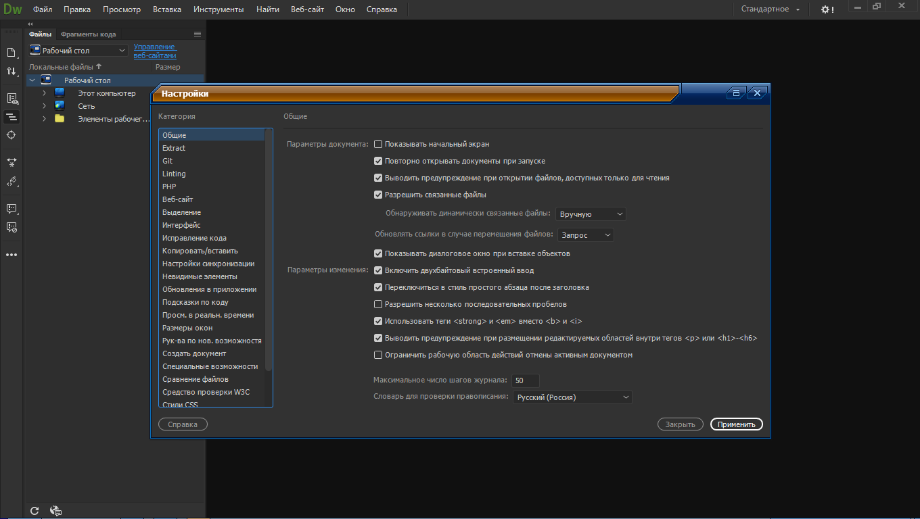This screenshot has width=920, height=519.
Task: Disable Включить двухбайтовый встроенный ввод
Action: tap(378, 270)
